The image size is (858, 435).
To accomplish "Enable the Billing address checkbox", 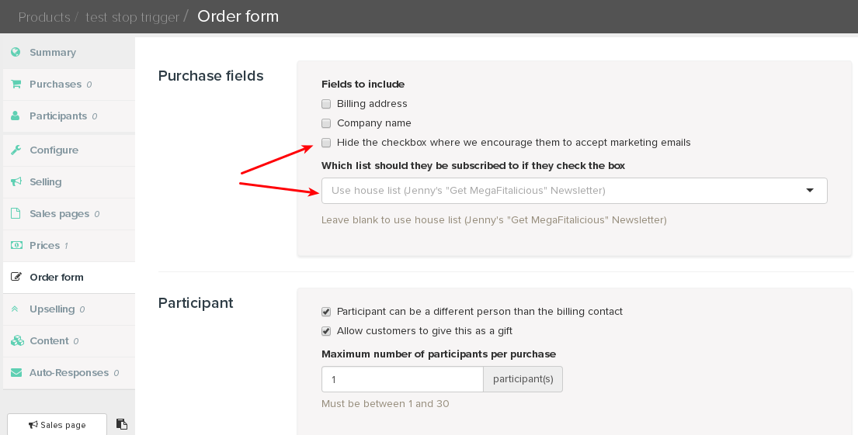I will [326, 104].
